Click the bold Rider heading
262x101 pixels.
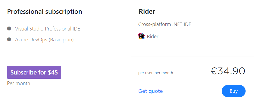coord(147,11)
